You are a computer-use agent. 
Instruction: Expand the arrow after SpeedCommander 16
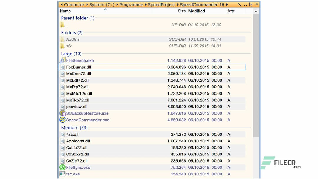pos(227,5)
